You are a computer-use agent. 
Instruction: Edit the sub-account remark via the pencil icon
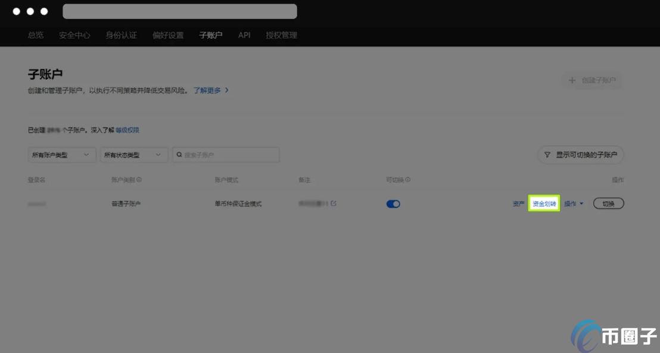pyautogui.click(x=334, y=203)
